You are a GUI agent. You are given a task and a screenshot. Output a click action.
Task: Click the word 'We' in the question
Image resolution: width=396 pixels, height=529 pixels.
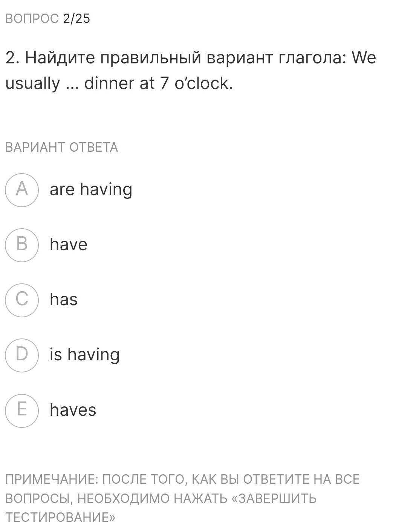[364, 58]
